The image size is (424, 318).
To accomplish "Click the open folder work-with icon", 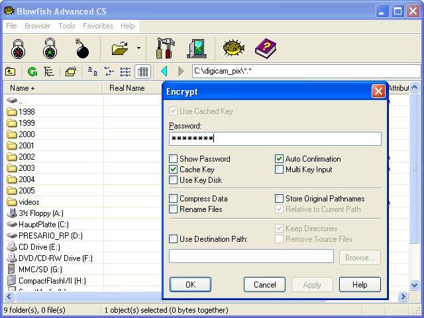I will [x=120, y=48].
